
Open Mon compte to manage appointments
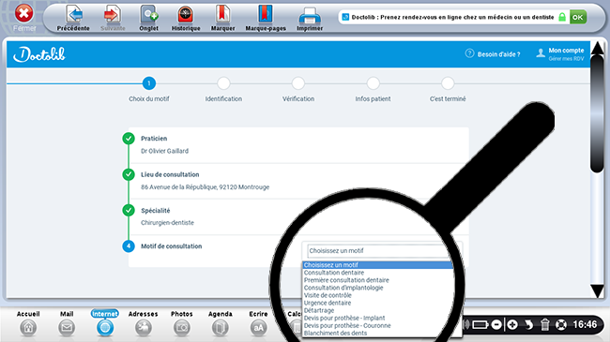coord(560,54)
